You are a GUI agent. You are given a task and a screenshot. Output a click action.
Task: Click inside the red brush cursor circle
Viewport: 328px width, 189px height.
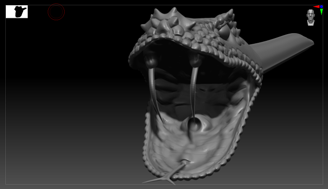[x=56, y=12]
